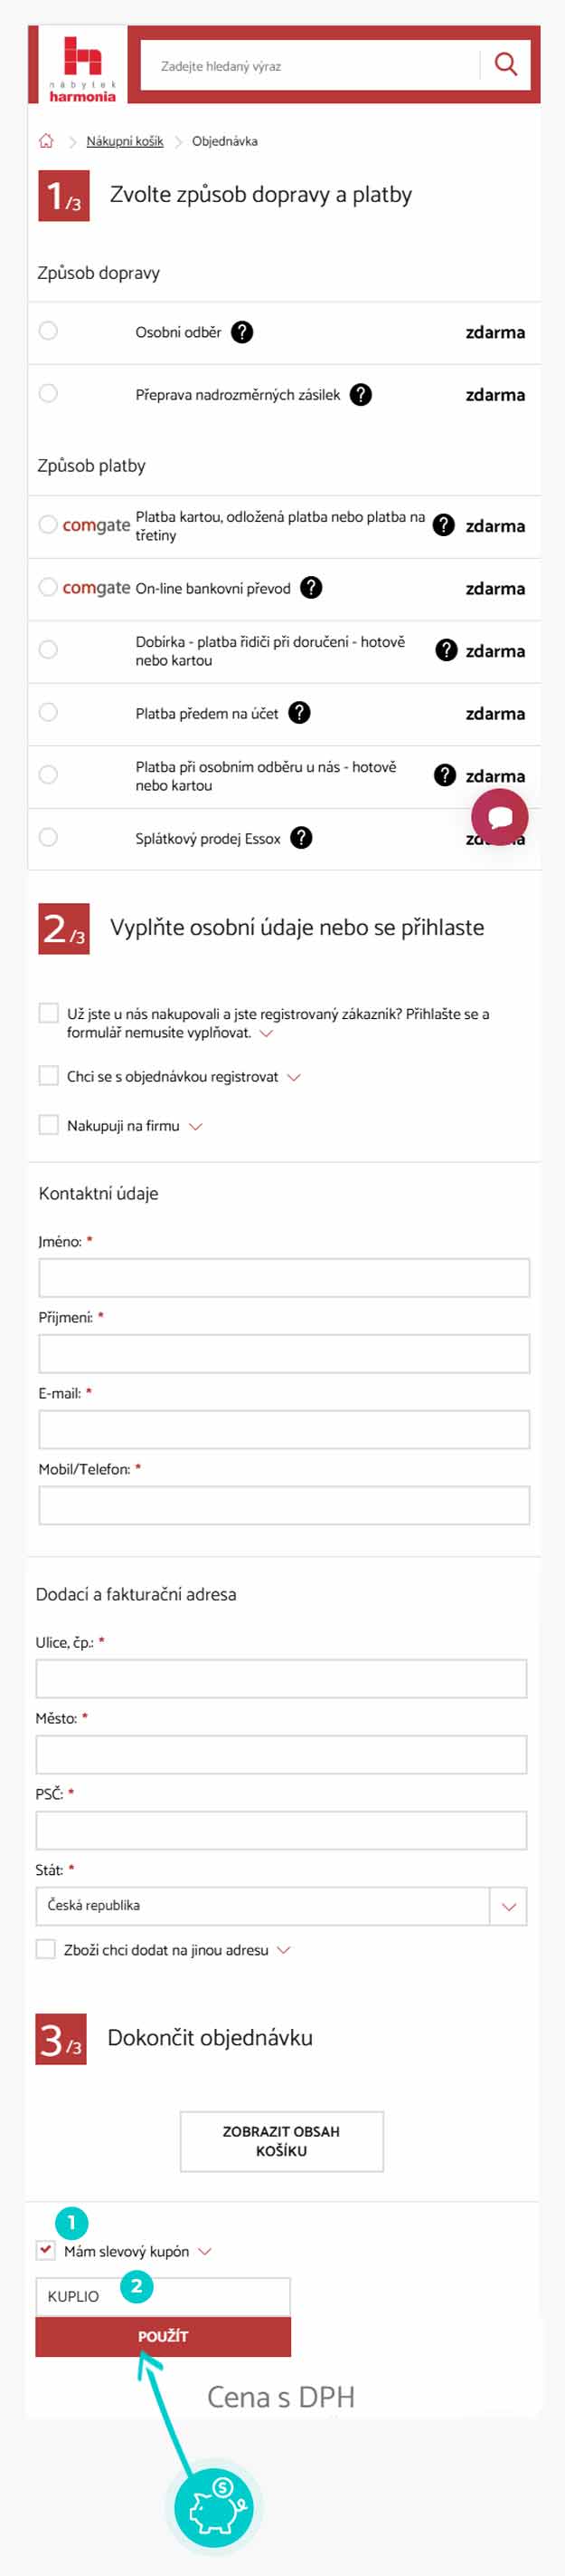Show help for On-line bankovní převod
The width and height of the screenshot is (565, 2576).
click(x=312, y=588)
